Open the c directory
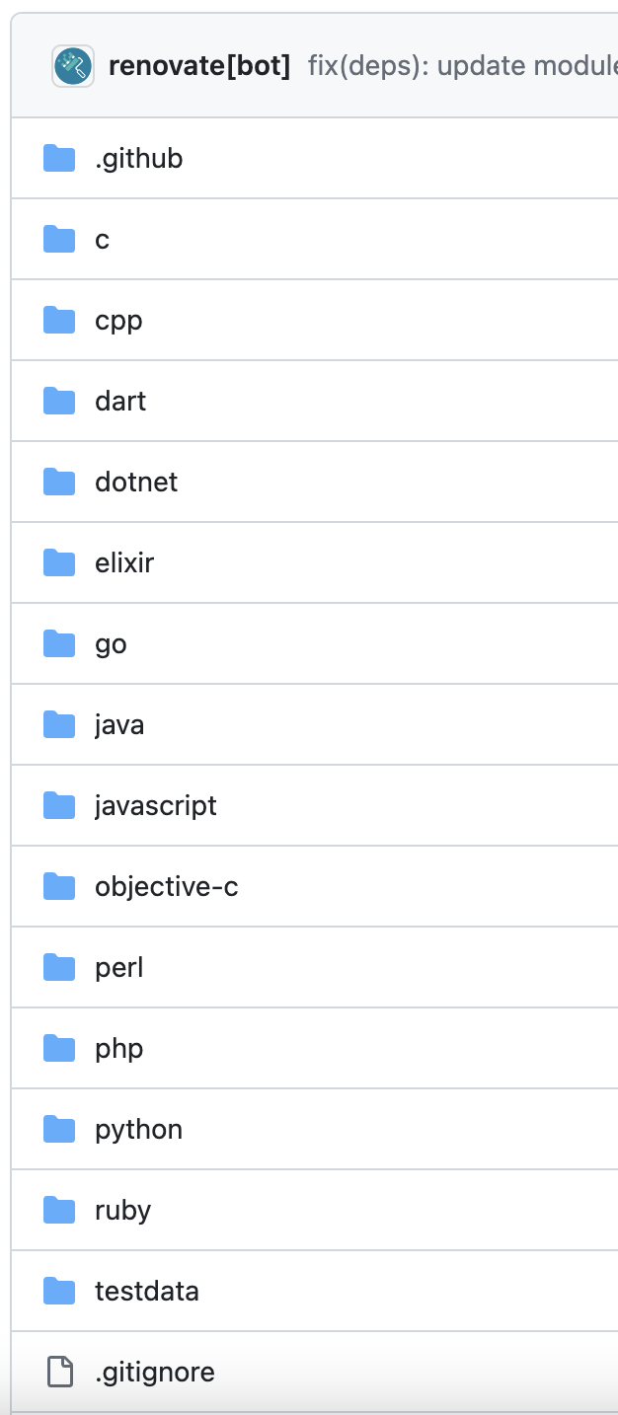Image resolution: width=618 pixels, height=1415 pixels. (102, 240)
